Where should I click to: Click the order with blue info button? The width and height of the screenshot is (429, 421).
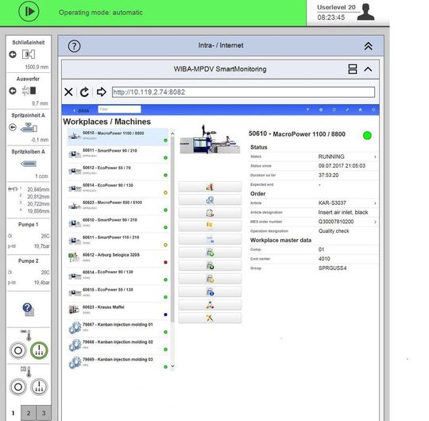(210, 292)
